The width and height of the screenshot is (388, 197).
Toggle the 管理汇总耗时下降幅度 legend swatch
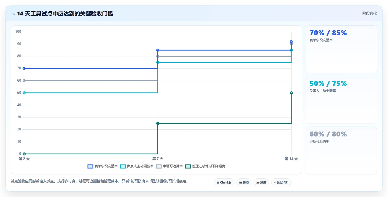[x=188, y=166]
